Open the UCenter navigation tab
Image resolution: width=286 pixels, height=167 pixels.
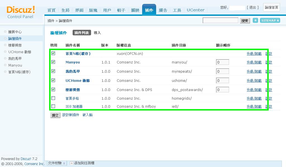tap(196, 10)
